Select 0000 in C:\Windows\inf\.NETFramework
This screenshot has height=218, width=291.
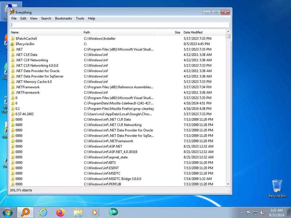click(x=19, y=141)
